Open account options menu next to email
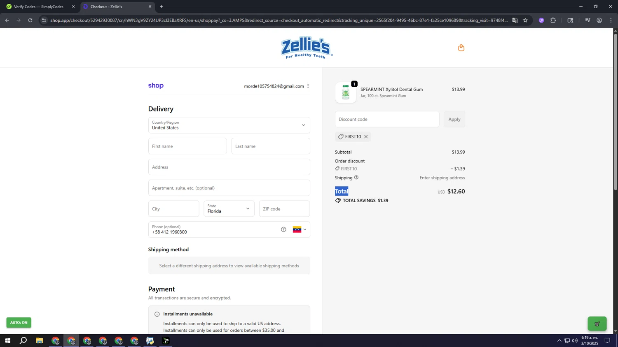The width and height of the screenshot is (618, 347). point(308,86)
